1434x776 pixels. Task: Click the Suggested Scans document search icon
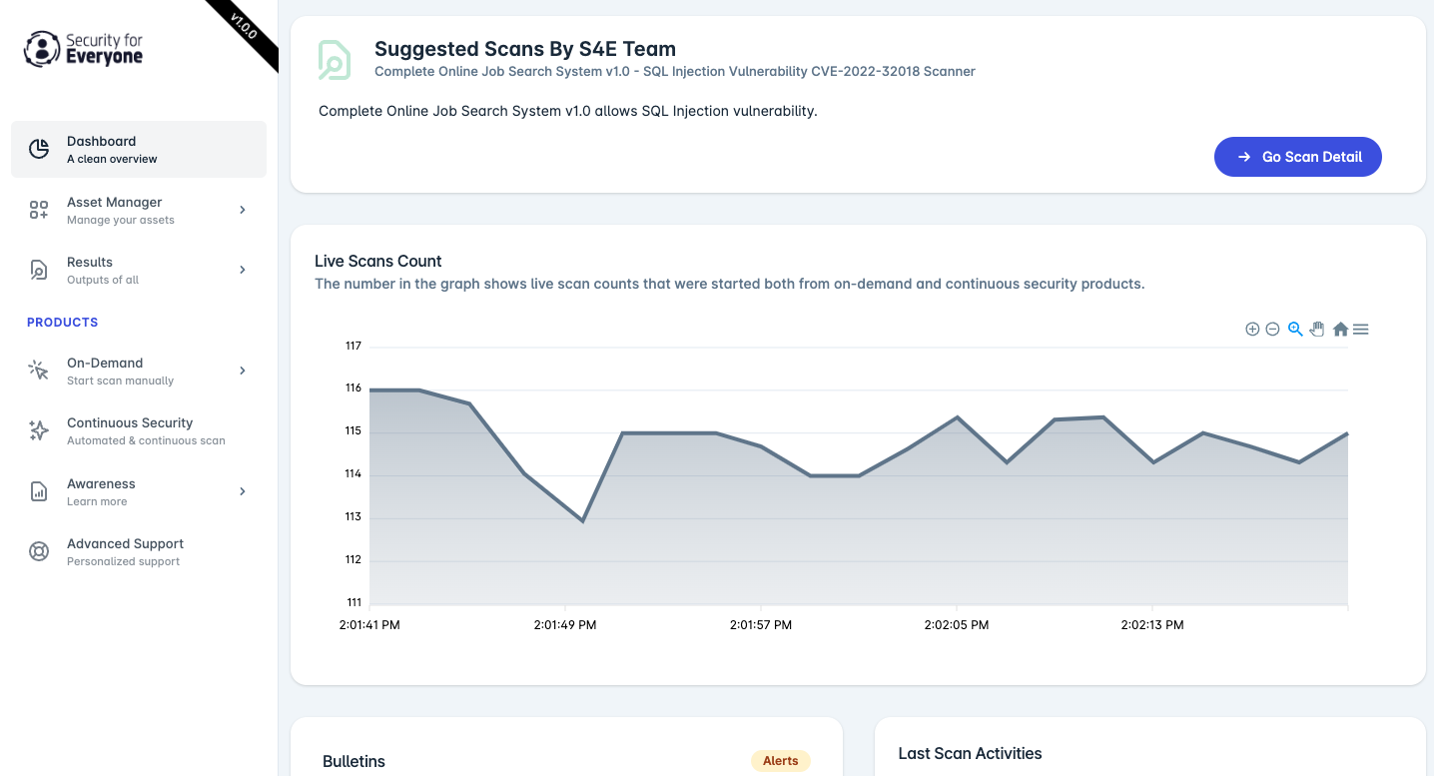[x=334, y=60]
